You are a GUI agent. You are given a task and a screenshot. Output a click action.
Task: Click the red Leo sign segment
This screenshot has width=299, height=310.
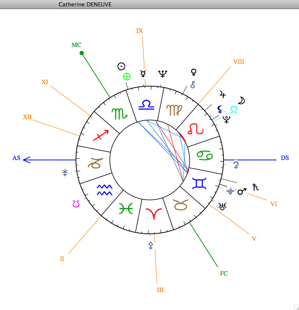point(196,129)
